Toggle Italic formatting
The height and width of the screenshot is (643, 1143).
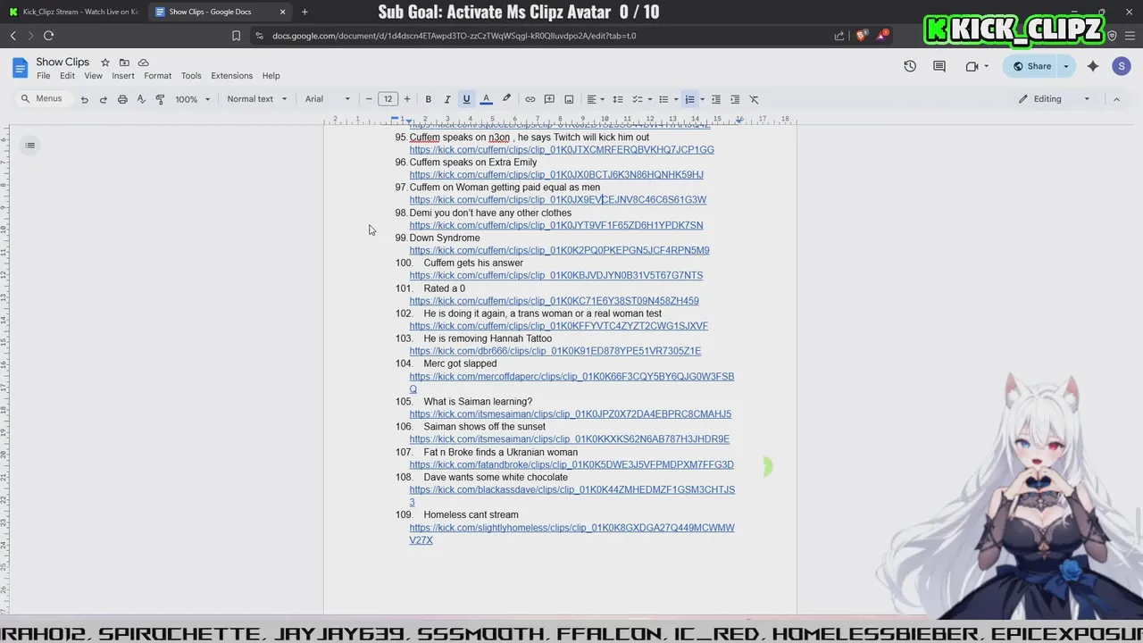tap(446, 99)
